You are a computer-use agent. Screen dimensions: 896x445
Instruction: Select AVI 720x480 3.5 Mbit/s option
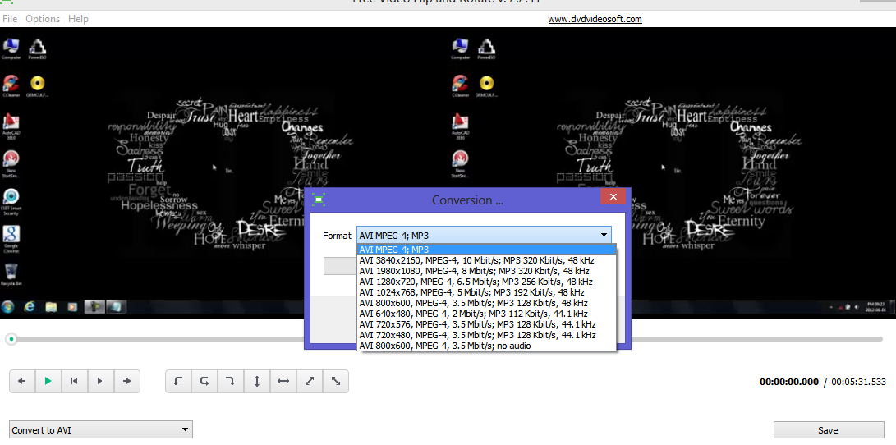486,335
